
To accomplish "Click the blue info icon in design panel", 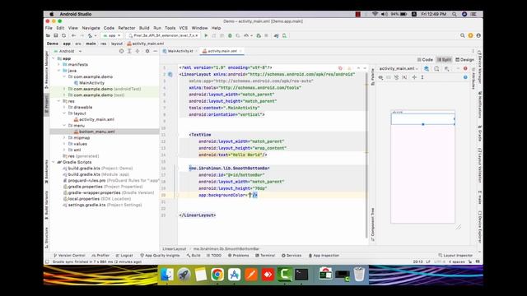I will pos(465,77).
